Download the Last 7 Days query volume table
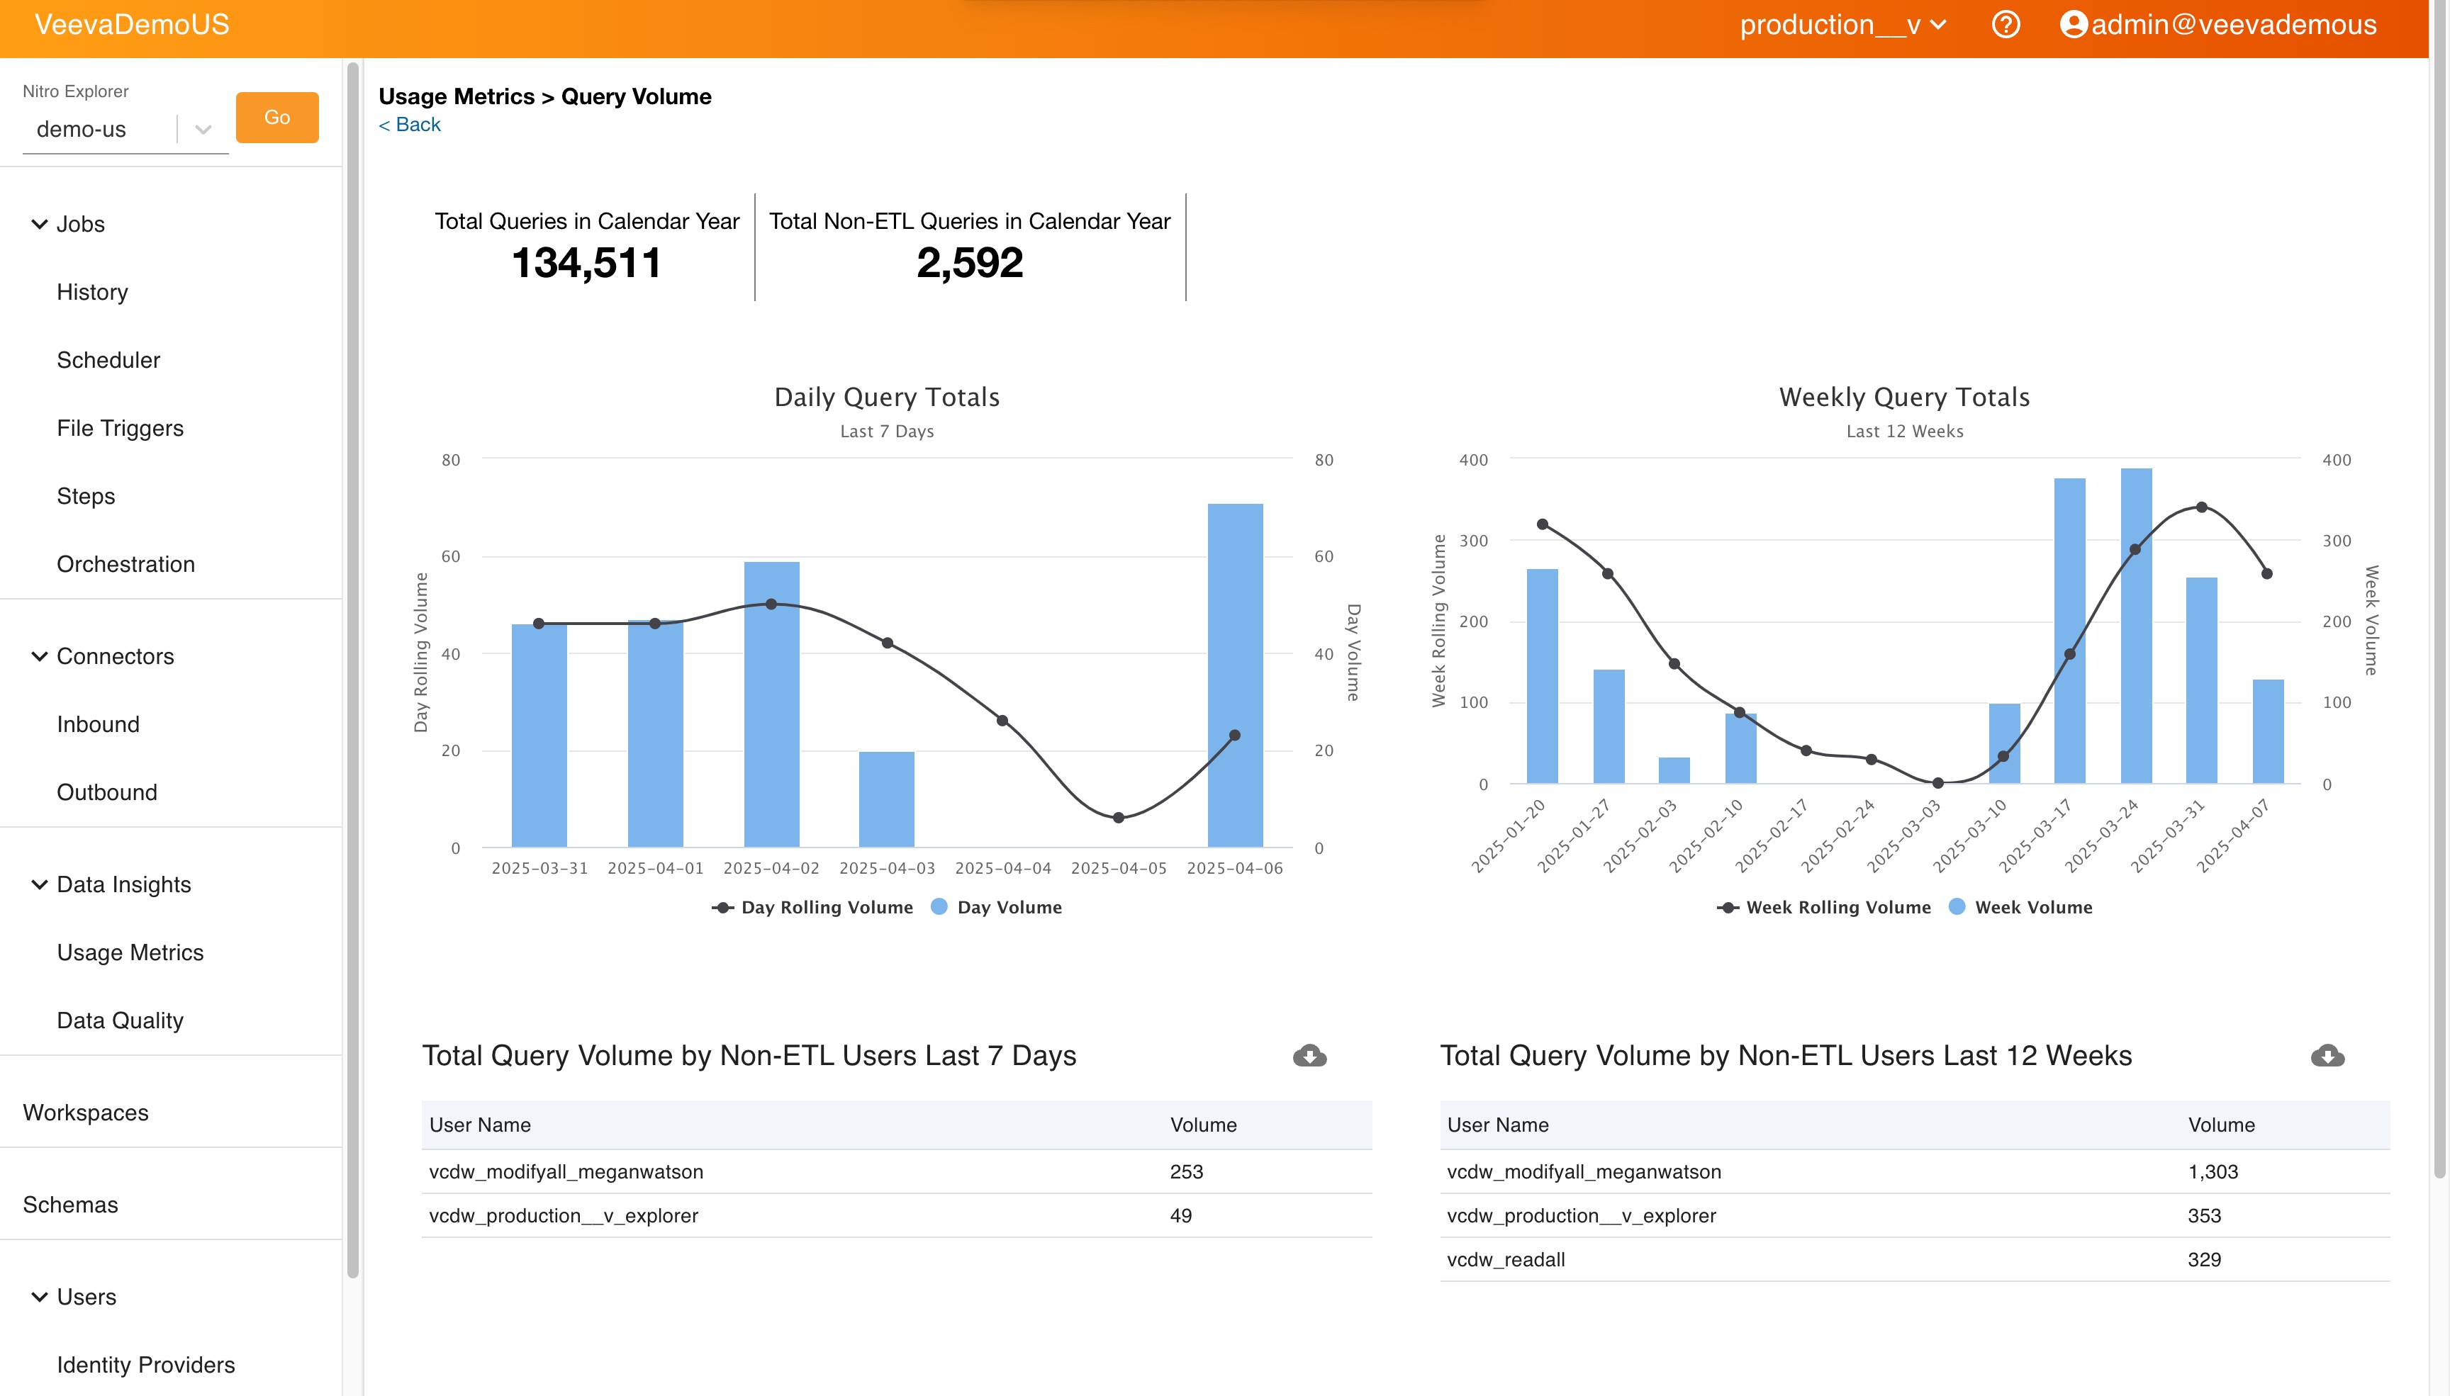 pos(1309,1056)
